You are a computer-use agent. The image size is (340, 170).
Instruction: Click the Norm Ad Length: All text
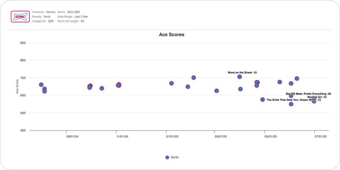click(71, 21)
